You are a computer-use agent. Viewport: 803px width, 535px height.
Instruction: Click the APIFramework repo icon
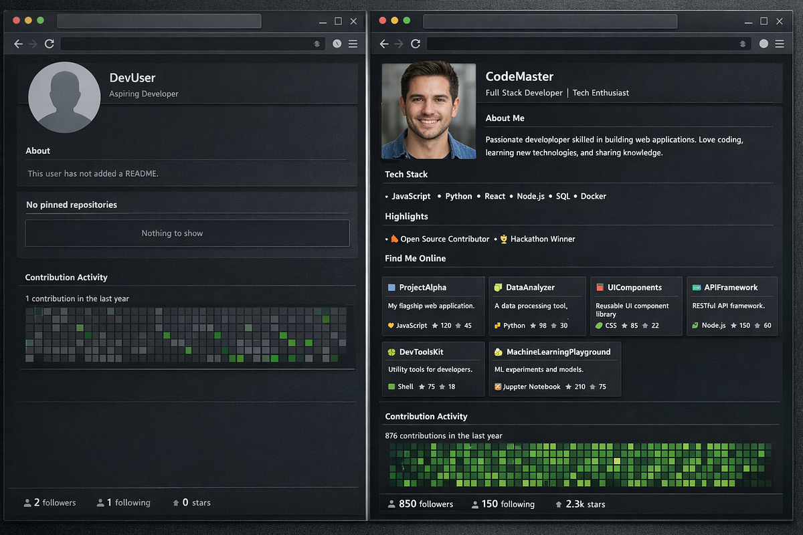[x=697, y=287]
